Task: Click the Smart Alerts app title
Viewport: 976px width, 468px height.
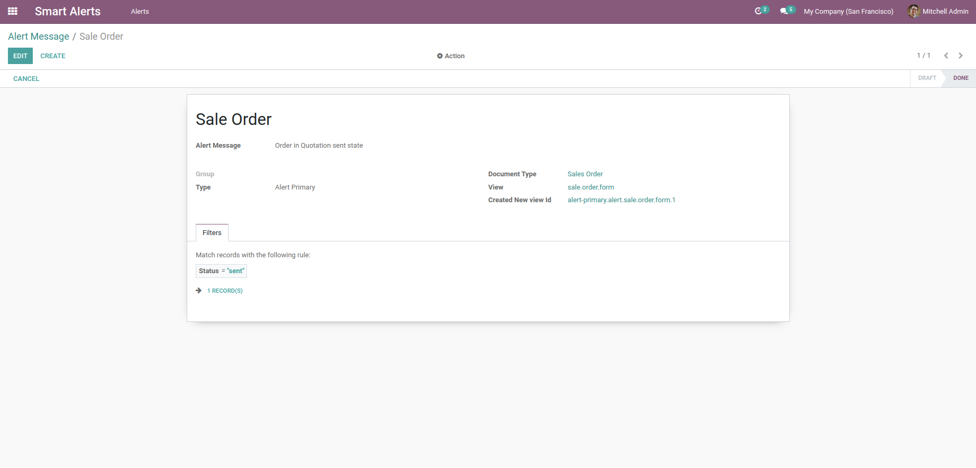Action: (x=68, y=12)
